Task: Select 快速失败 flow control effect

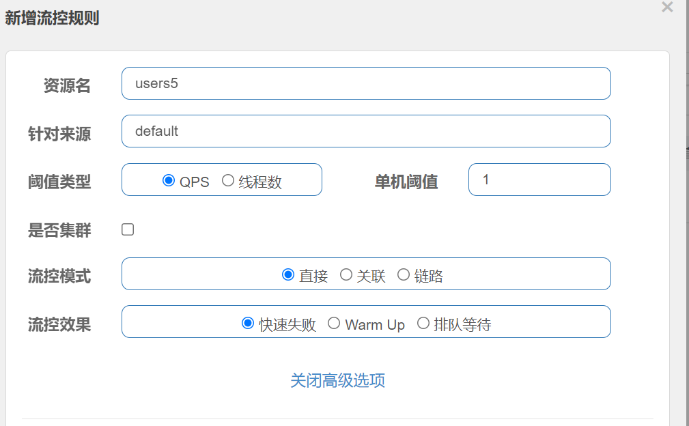Action: click(249, 324)
